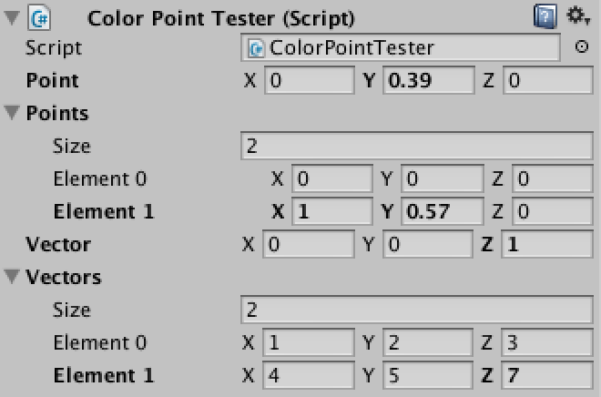The image size is (601, 397).
Task: Click Points Element 0 X field
Action: [332, 178]
